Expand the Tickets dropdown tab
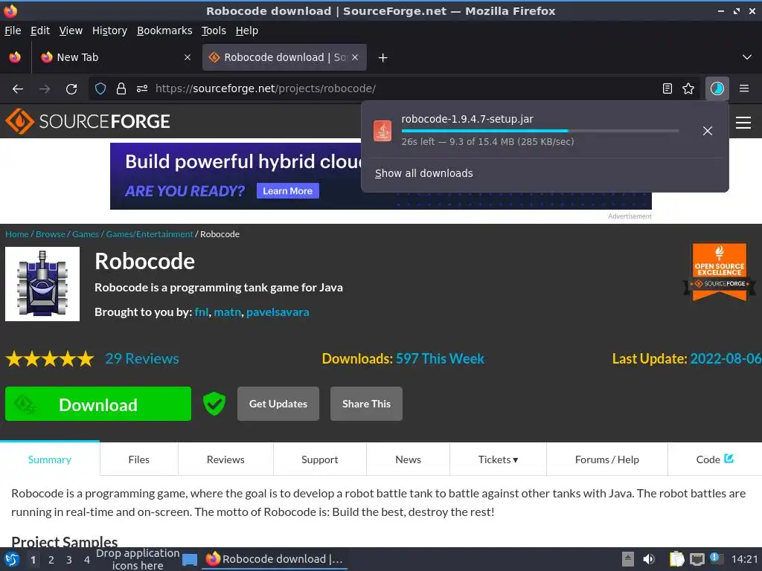 tap(498, 459)
